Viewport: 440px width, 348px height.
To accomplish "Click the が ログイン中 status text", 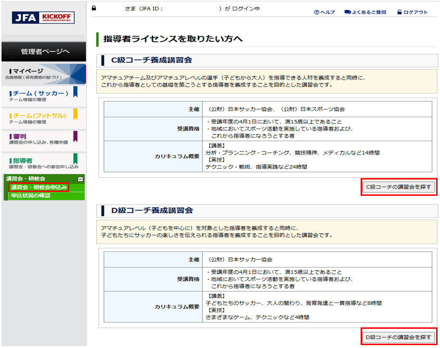I will [x=242, y=9].
